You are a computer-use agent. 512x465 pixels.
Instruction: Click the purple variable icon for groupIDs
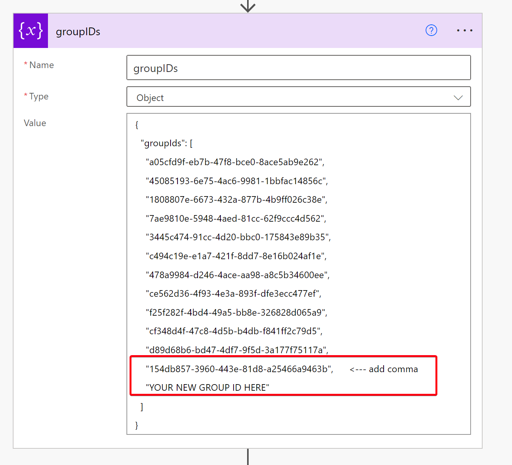point(31,31)
